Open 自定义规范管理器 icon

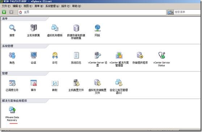point(119,83)
